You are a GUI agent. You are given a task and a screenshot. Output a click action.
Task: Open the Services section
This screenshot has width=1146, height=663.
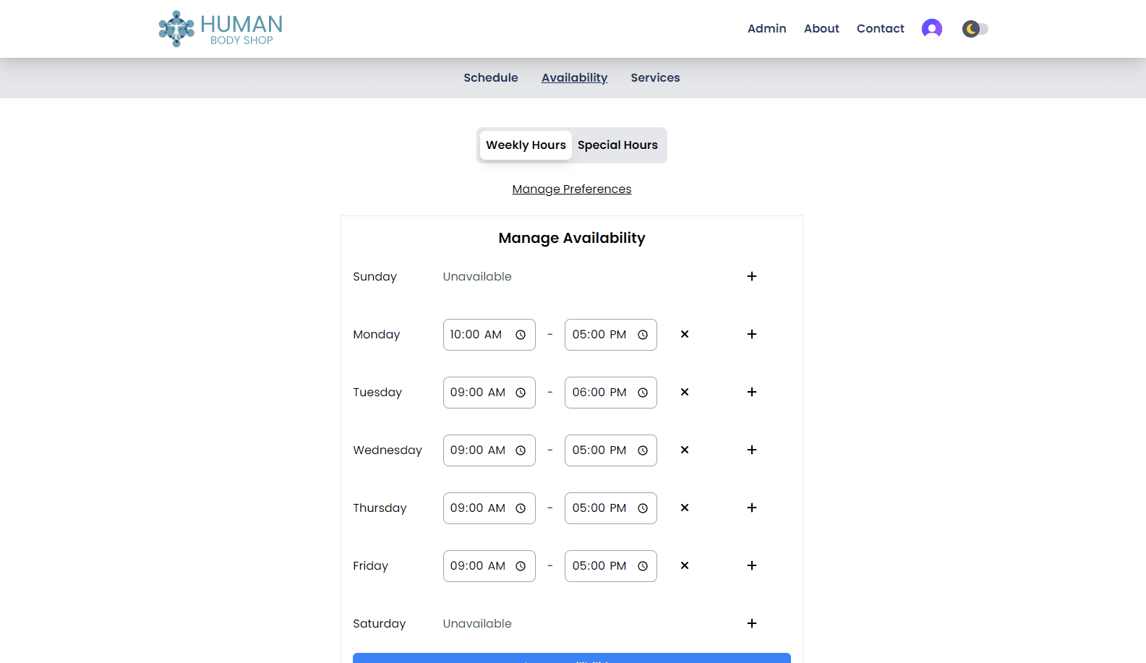[655, 78]
